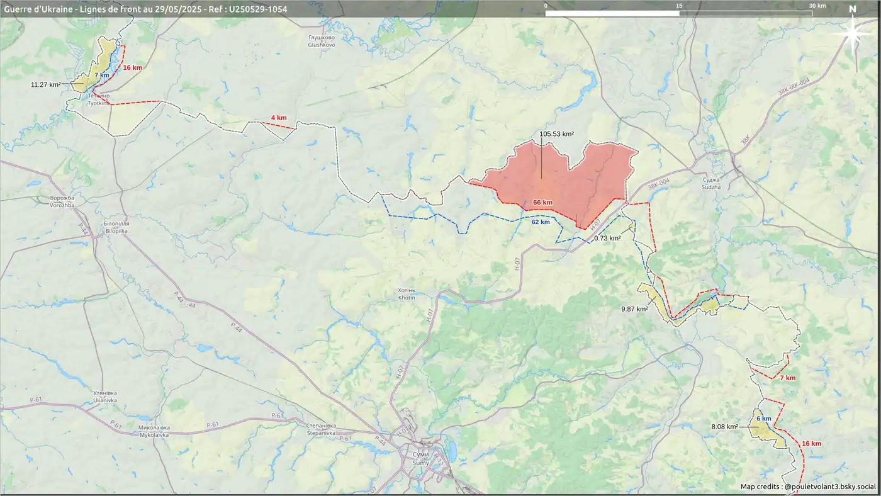Click the Khotin village label

[407, 294]
